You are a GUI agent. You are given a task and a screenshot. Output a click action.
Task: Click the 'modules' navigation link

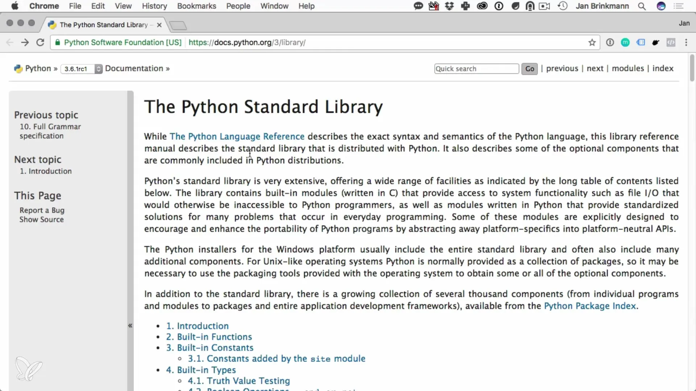(x=628, y=68)
